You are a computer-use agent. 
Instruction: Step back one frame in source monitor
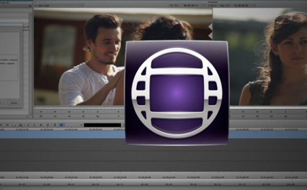69,112
